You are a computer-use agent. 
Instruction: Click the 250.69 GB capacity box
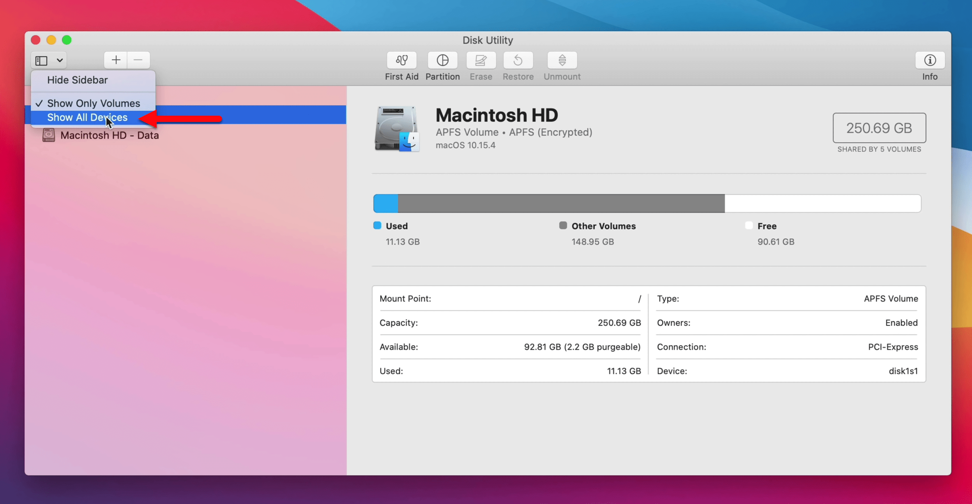click(x=879, y=128)
